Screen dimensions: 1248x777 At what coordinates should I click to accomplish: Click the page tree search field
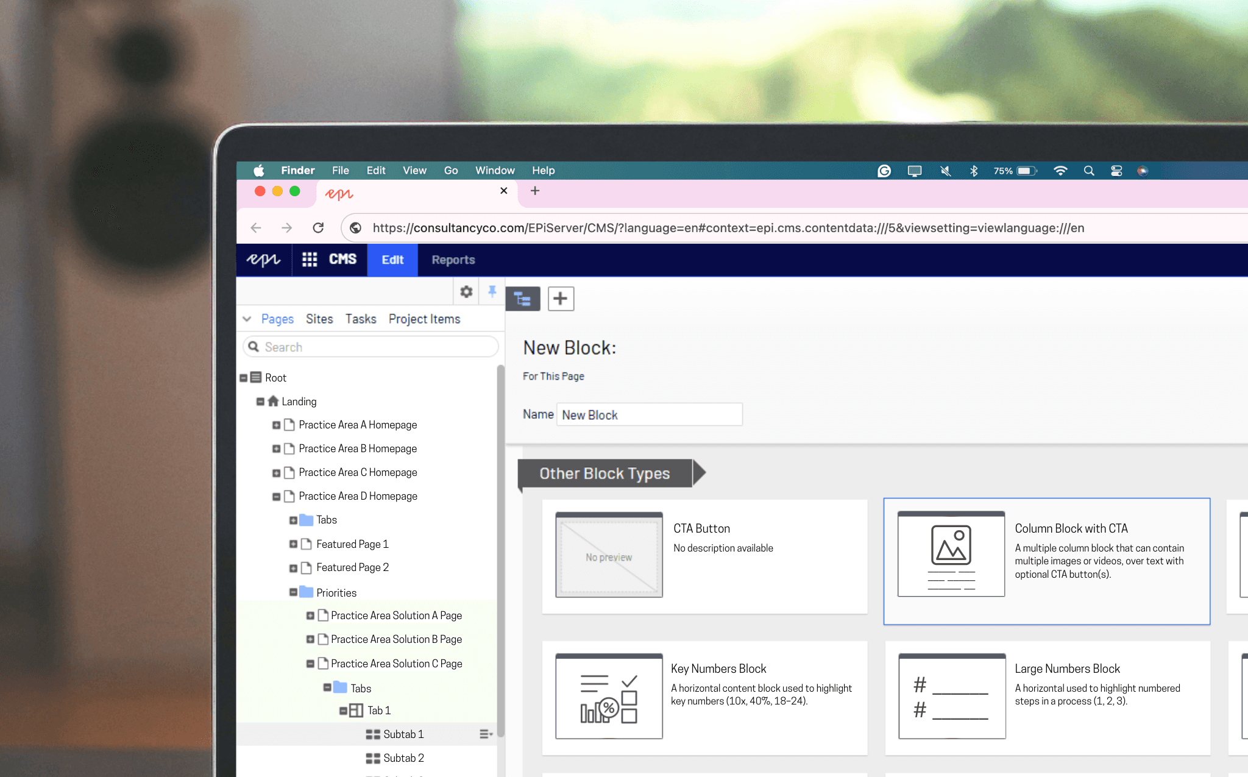370,347
